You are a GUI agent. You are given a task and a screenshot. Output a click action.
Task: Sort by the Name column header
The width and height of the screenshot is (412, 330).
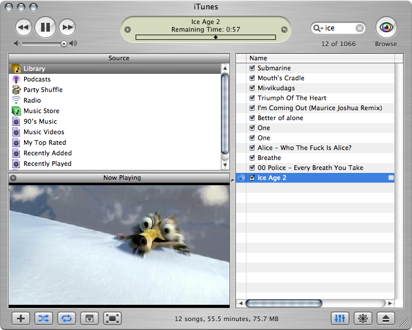[x=320, y=58]
